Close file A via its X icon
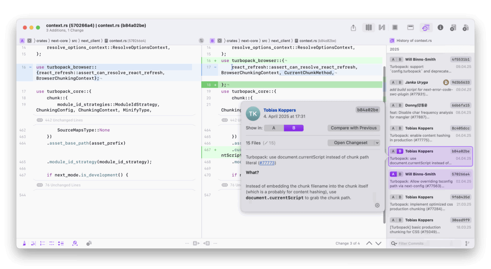491x269 pixels. pos(29,41)
